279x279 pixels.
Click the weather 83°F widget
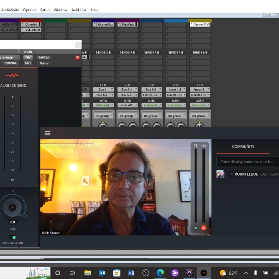click(228, 273)
